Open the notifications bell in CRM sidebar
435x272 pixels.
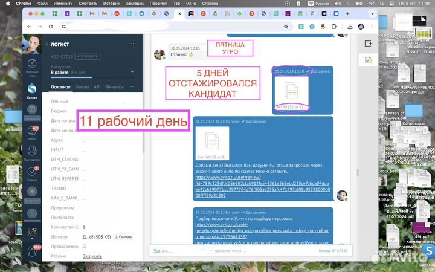(x=32, y=251)
